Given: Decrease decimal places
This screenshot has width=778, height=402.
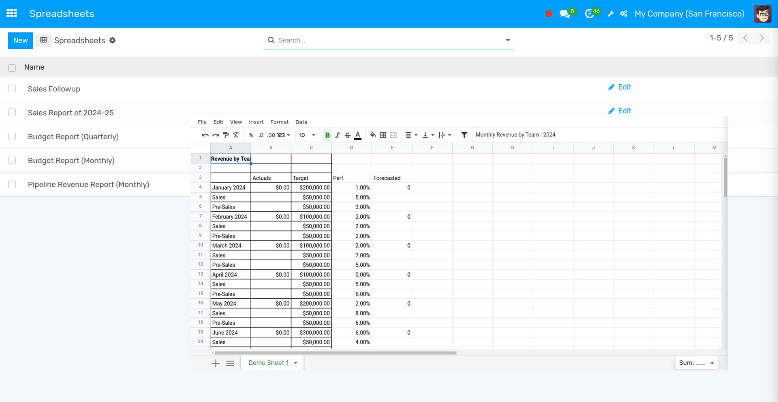Looking at the screenshot, I should coord(261,135).
